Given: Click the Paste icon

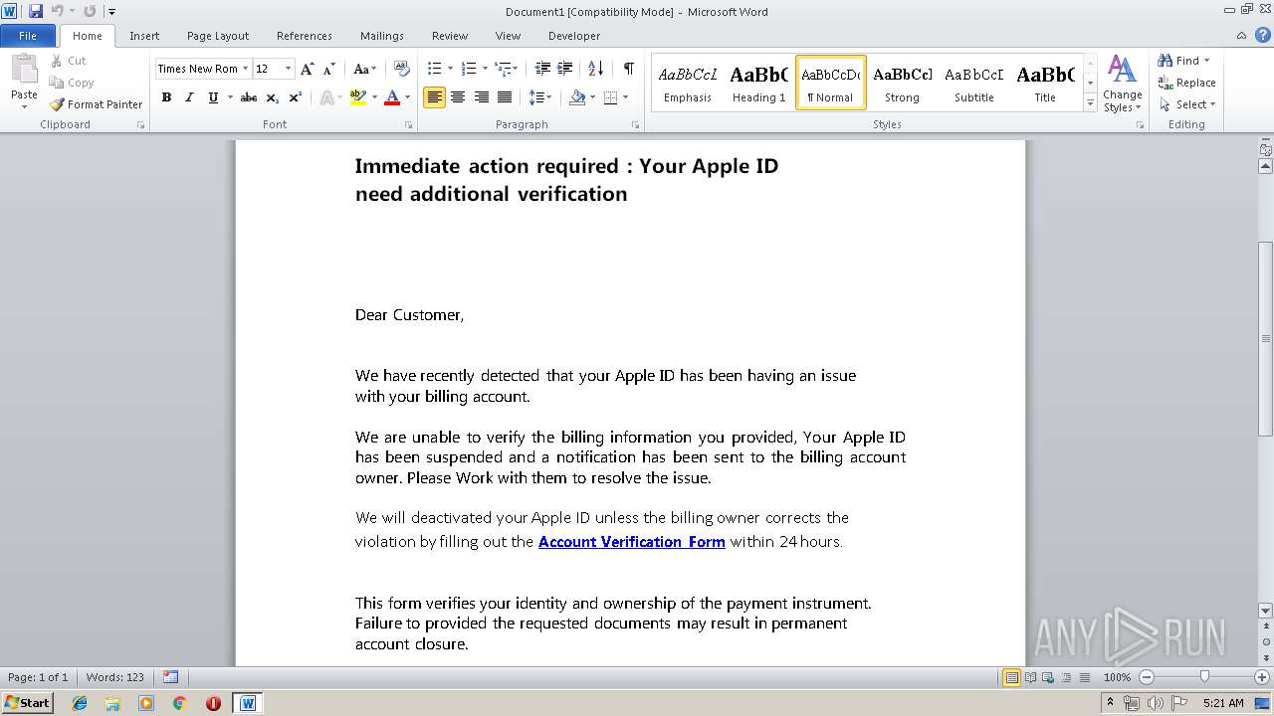Looking at the screenshot, I should (24, 70).
